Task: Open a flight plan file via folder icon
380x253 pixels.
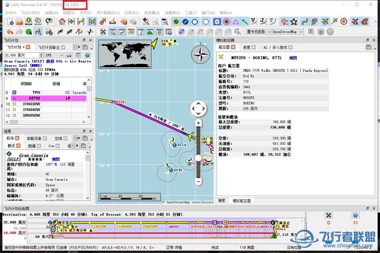Action: coord(19,21)
